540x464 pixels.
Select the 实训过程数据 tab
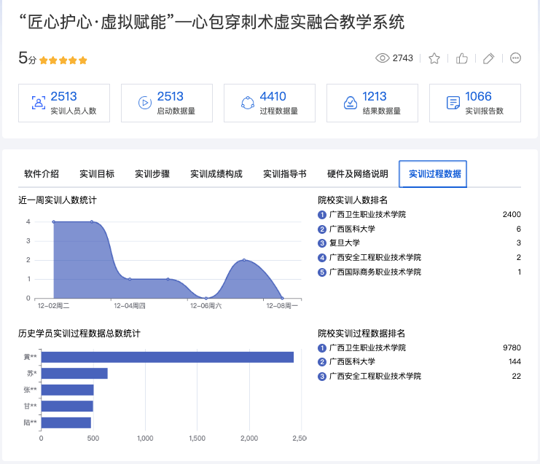[x=434, y=174]
